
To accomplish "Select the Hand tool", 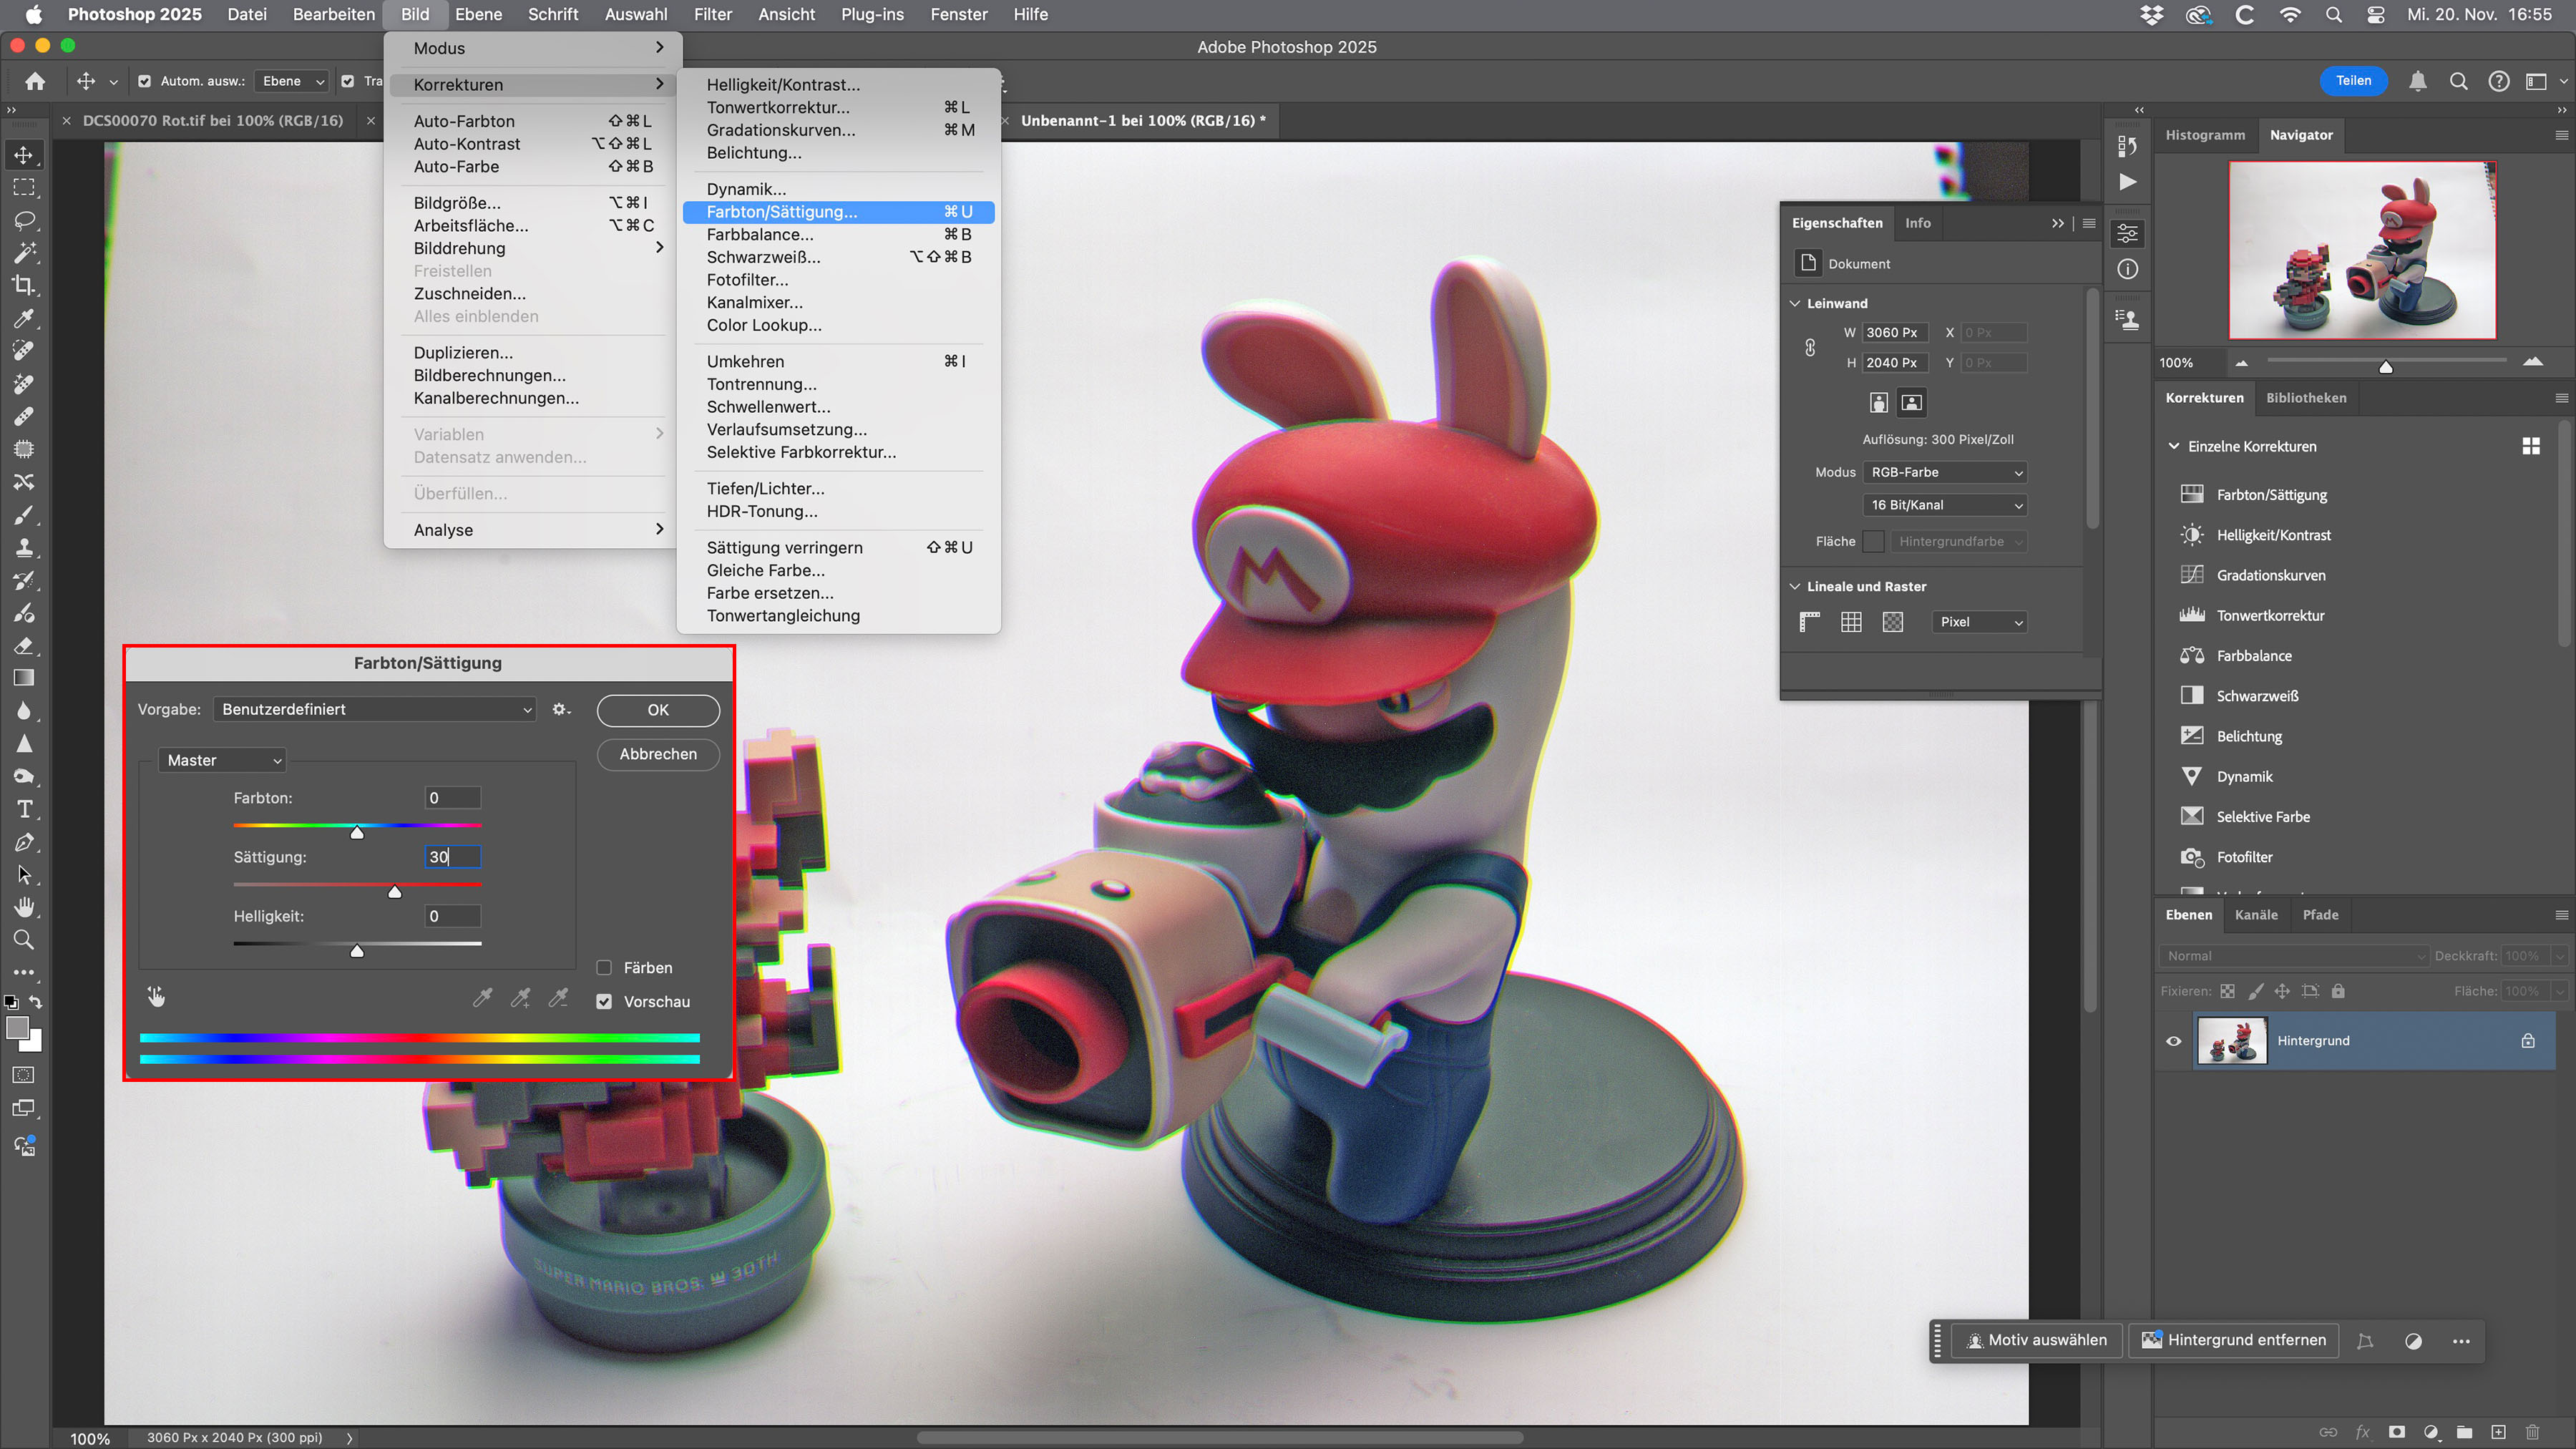I will [x=24, y=907].
